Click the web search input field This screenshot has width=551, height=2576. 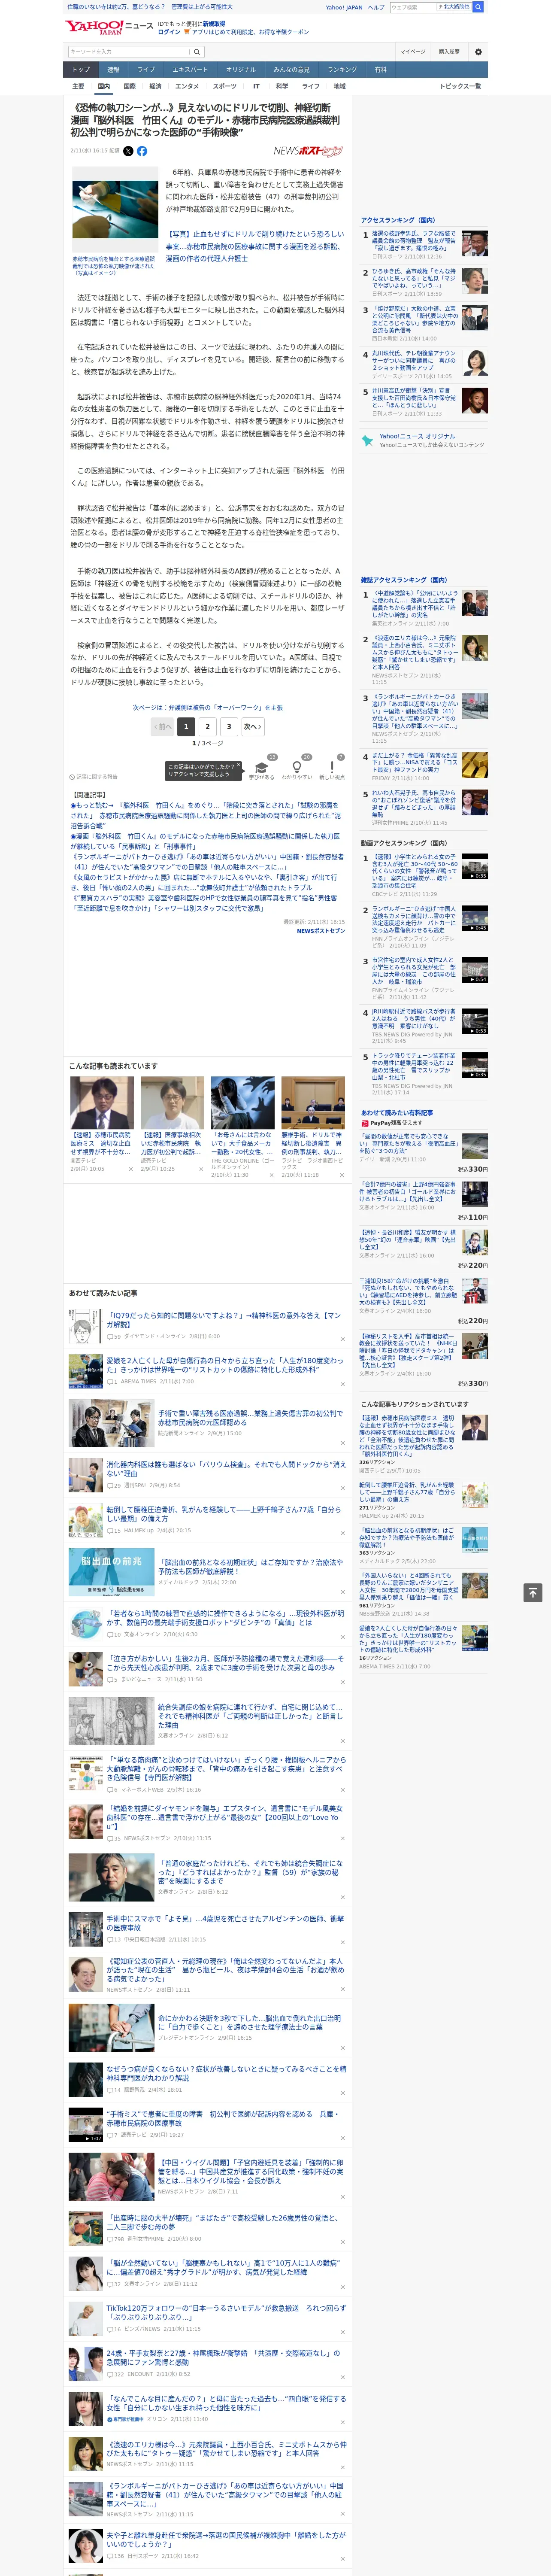[413, 7]
